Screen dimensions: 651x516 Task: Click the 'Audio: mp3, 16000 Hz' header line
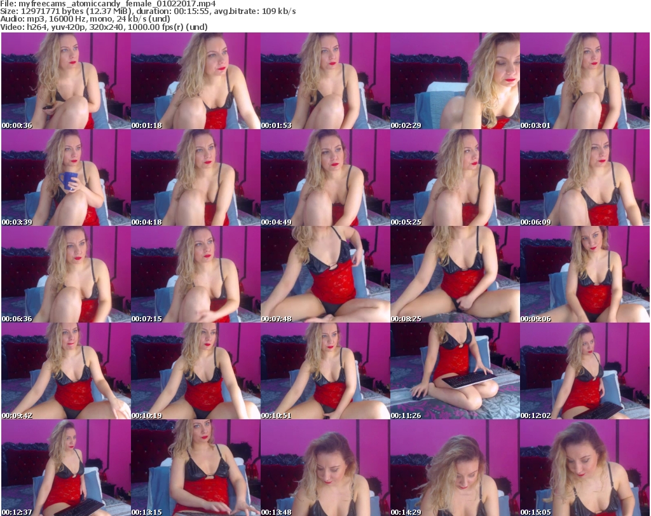click(x=85, y=19)
